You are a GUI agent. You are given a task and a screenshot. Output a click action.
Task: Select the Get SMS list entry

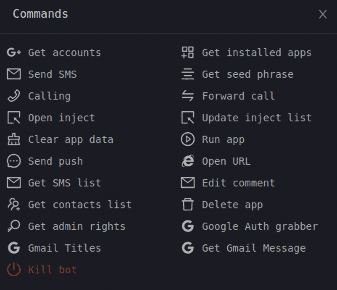click(64, 183)
